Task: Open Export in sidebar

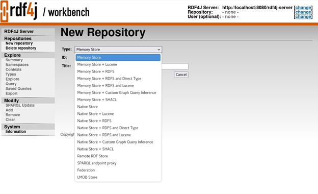Action: coord(12,93)
